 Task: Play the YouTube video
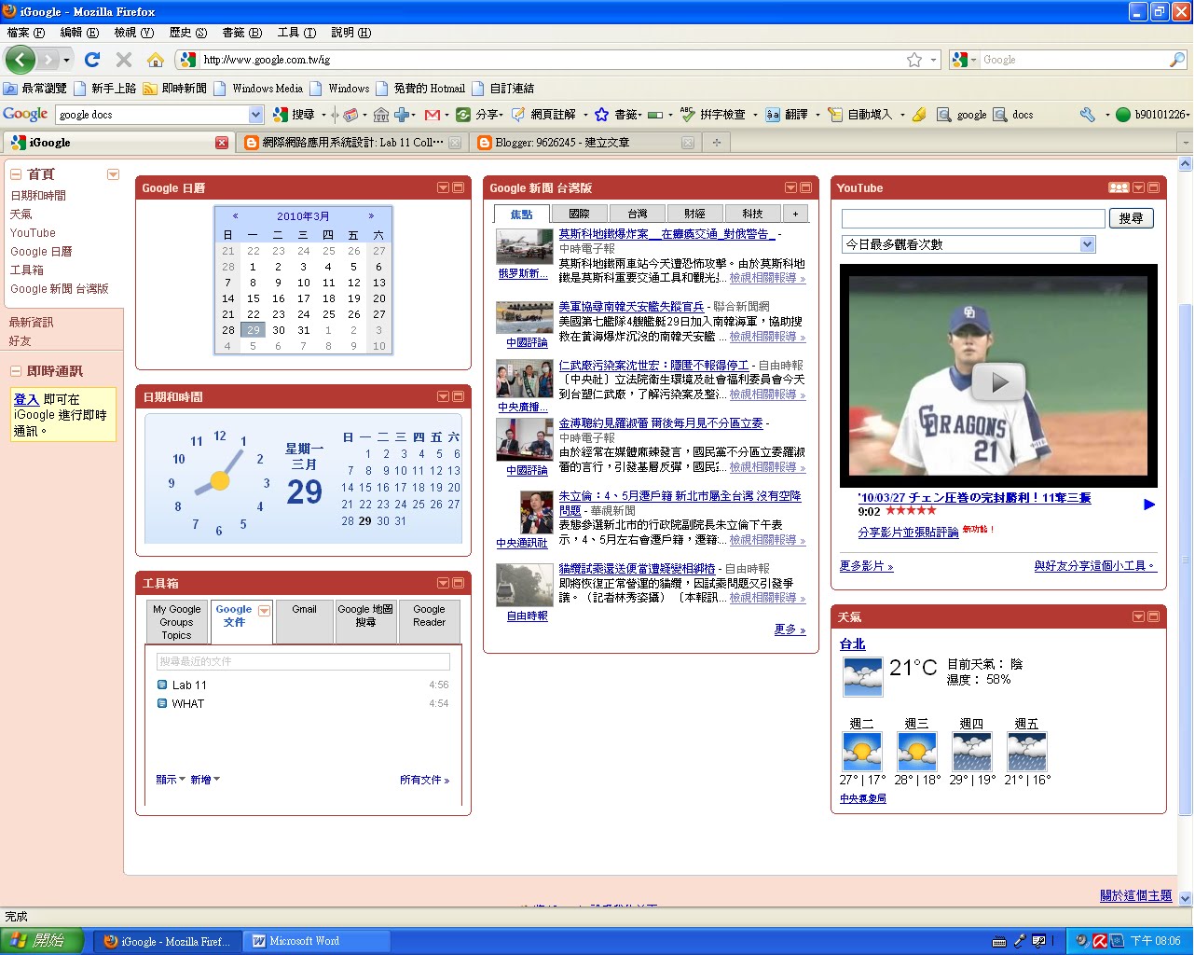point(998,382)
